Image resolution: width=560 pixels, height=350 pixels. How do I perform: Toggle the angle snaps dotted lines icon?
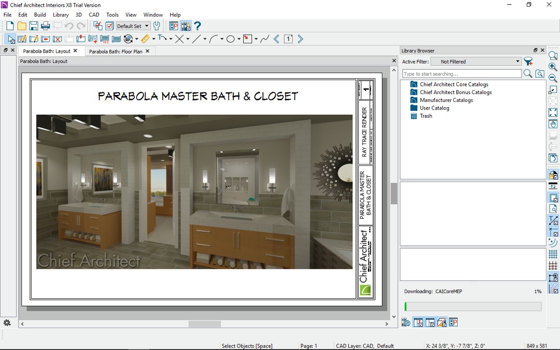[x=553, y=289]
